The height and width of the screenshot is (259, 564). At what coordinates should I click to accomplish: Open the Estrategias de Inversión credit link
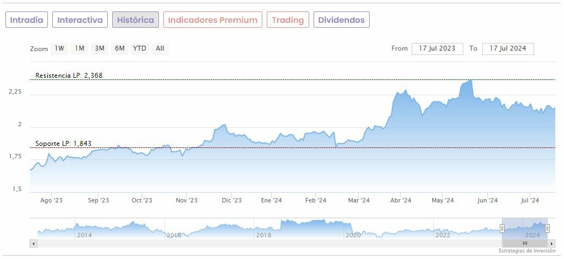[526, 251]
